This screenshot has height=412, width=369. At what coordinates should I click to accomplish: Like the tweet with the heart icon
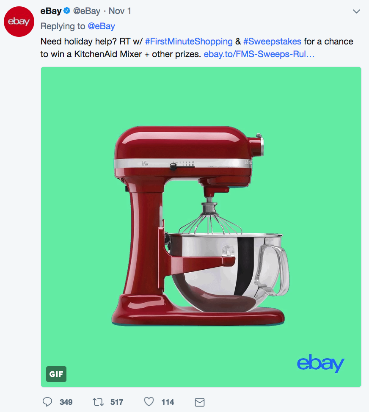[149, 401]
